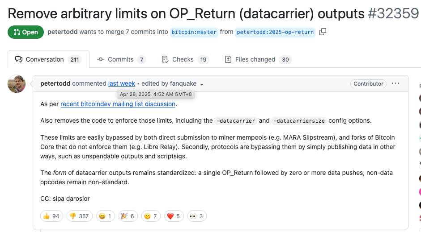Open recent bitcoindev mailing list discussion link
The height and width of the screenshot is (232, 421).
coord(118,104)
